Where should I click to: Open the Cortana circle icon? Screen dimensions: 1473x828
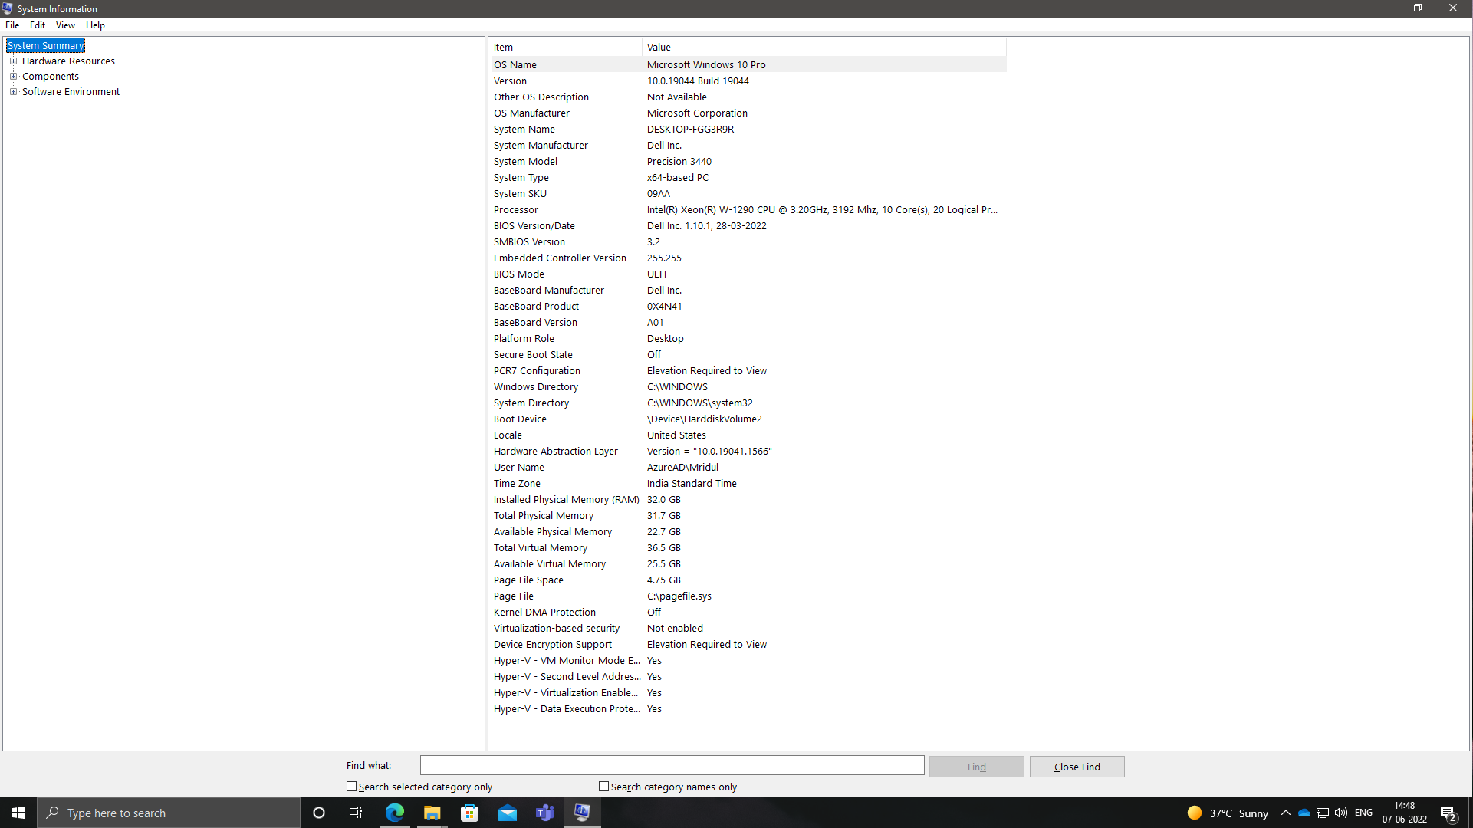tap(319, 813)
